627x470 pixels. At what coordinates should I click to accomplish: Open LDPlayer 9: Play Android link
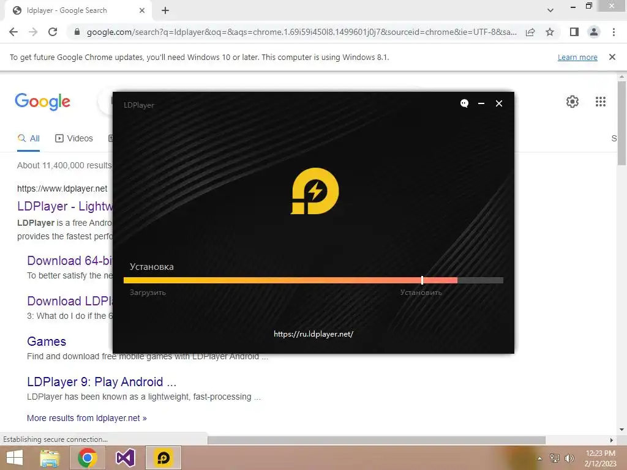[102, 382]
